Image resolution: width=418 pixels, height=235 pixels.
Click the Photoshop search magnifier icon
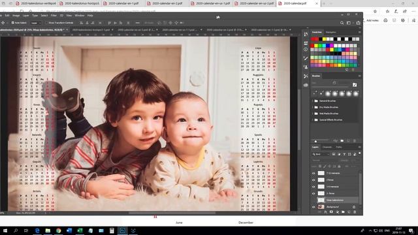point(342,23)
